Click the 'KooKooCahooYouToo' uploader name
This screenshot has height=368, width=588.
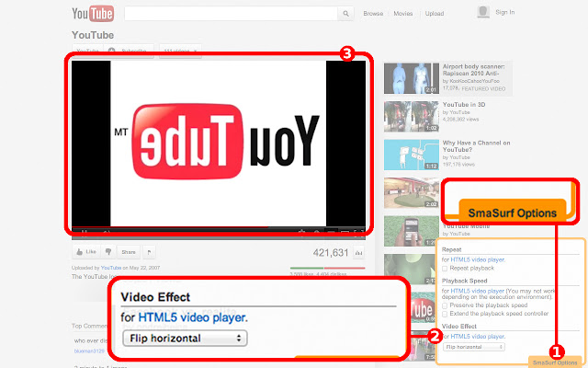pos(474,81)
